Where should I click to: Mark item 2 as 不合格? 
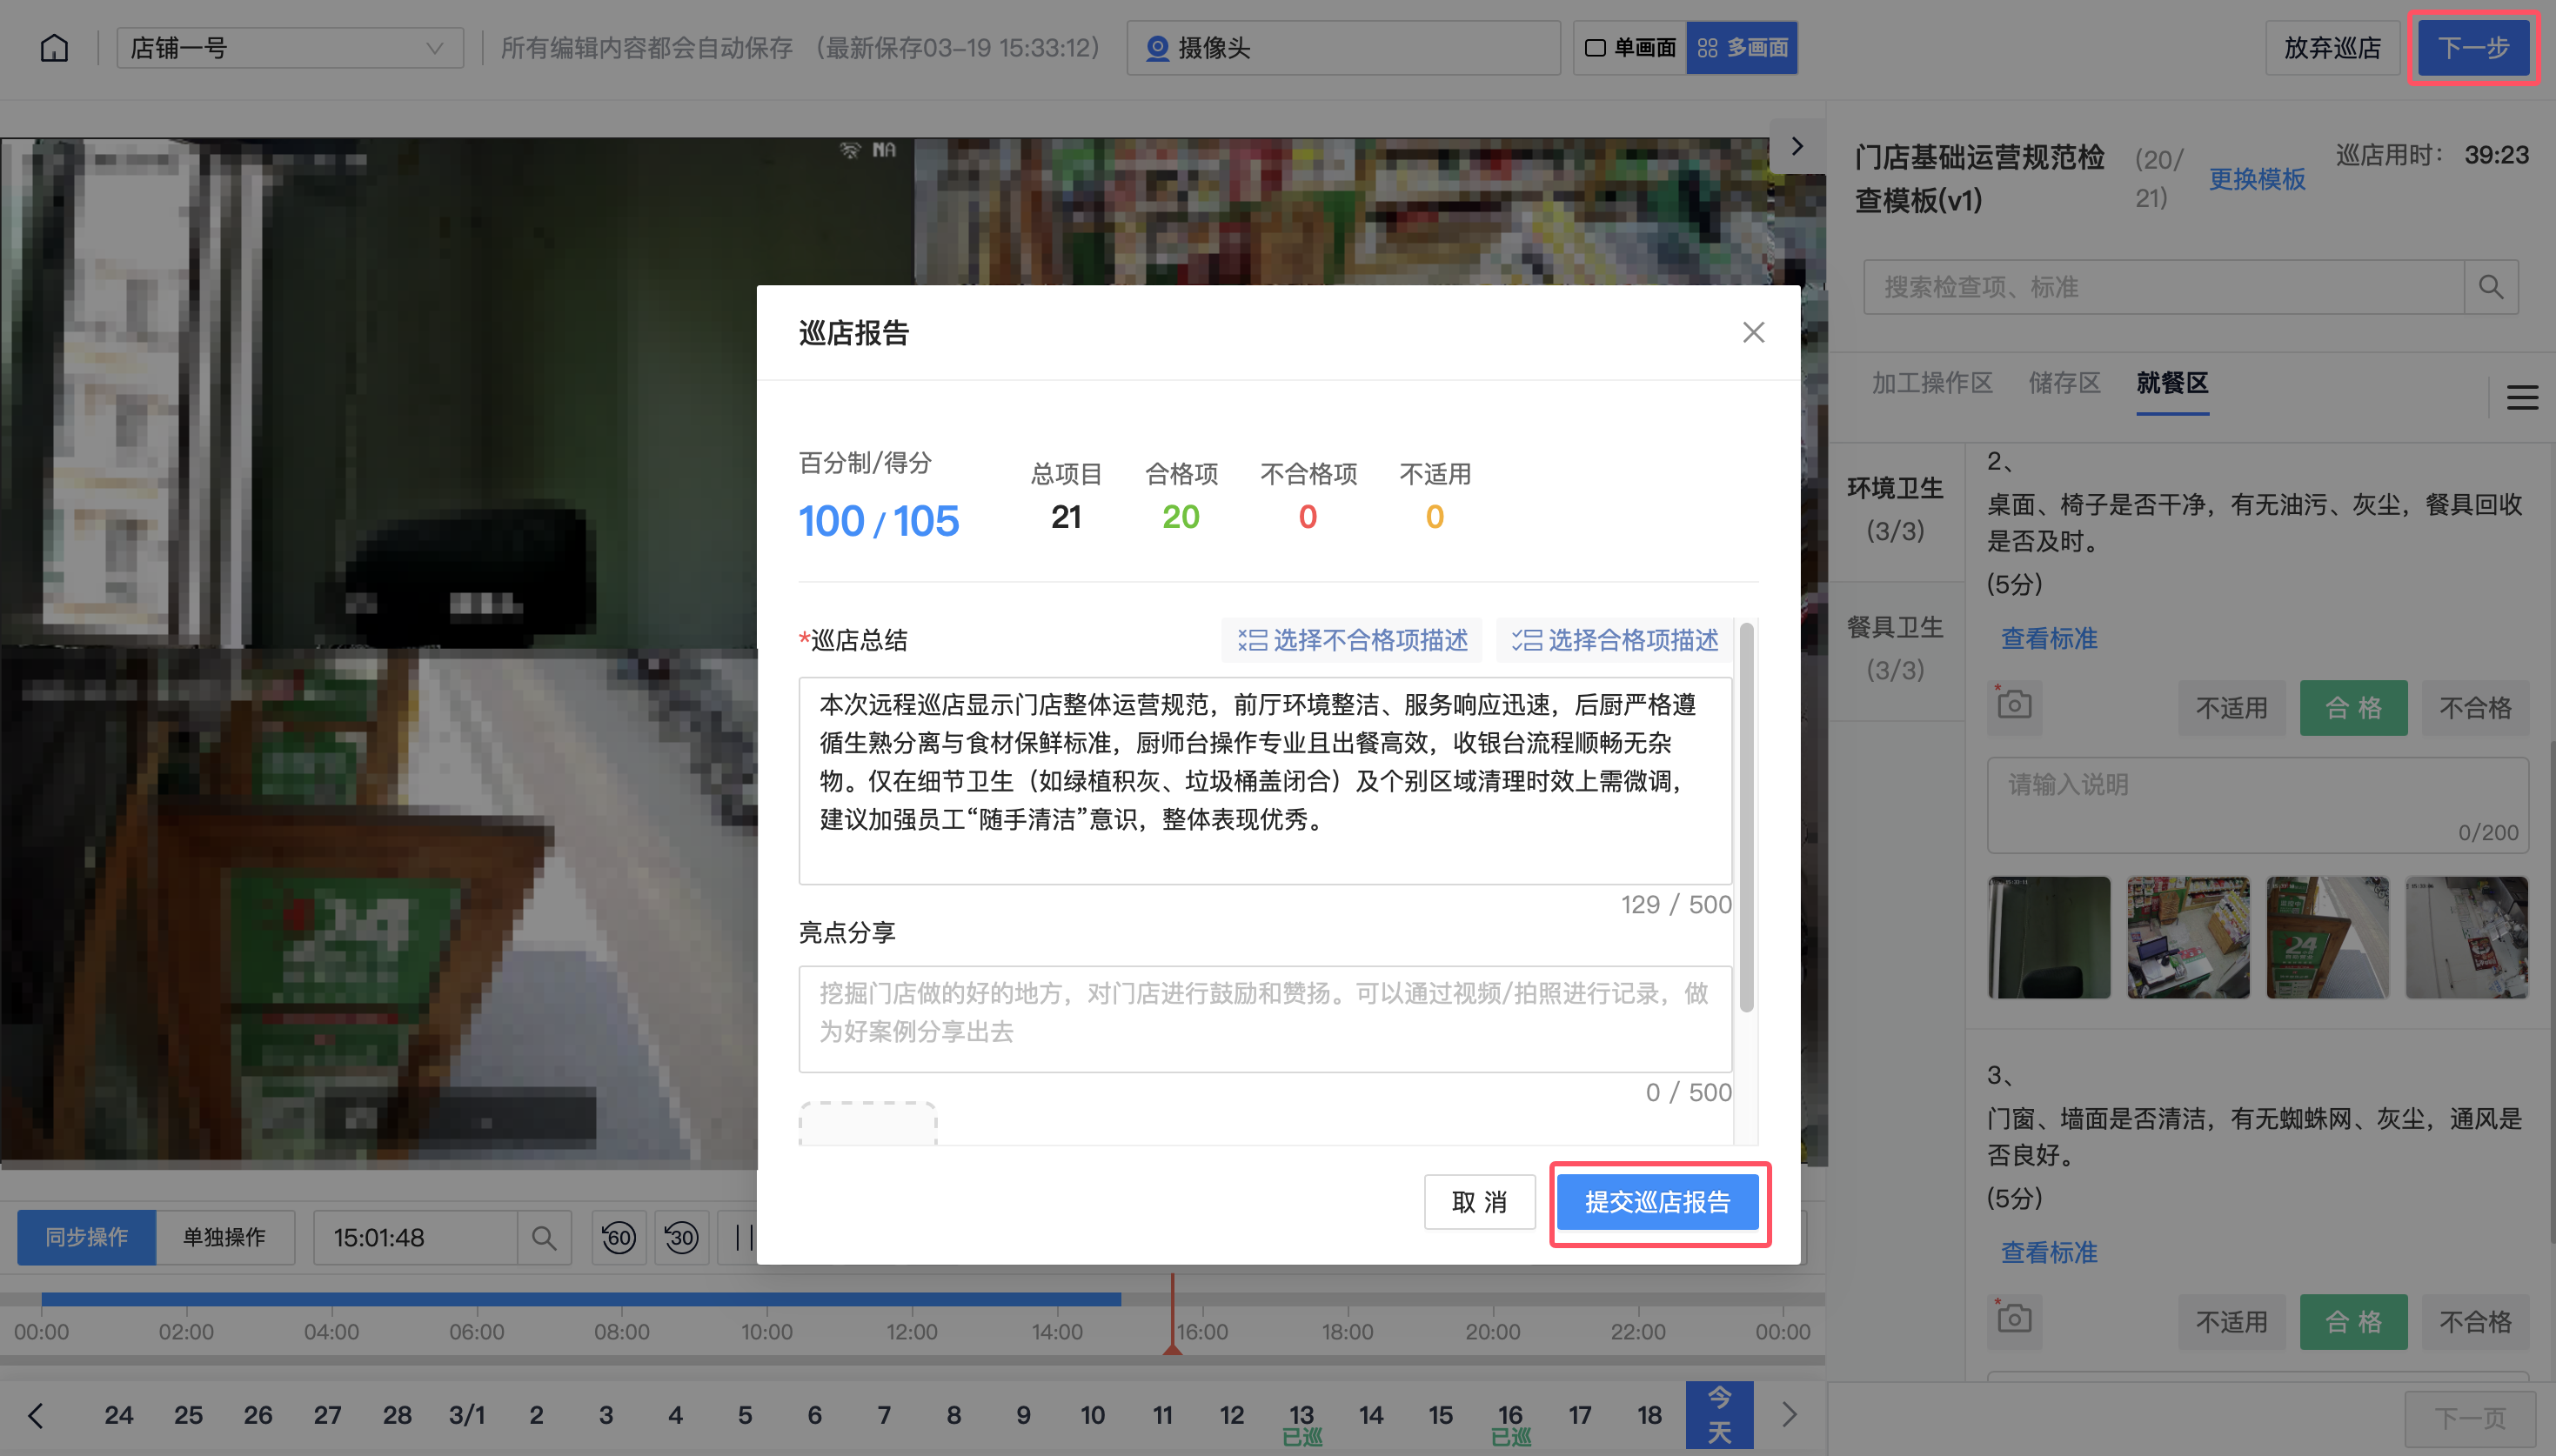pos(2474,709)
